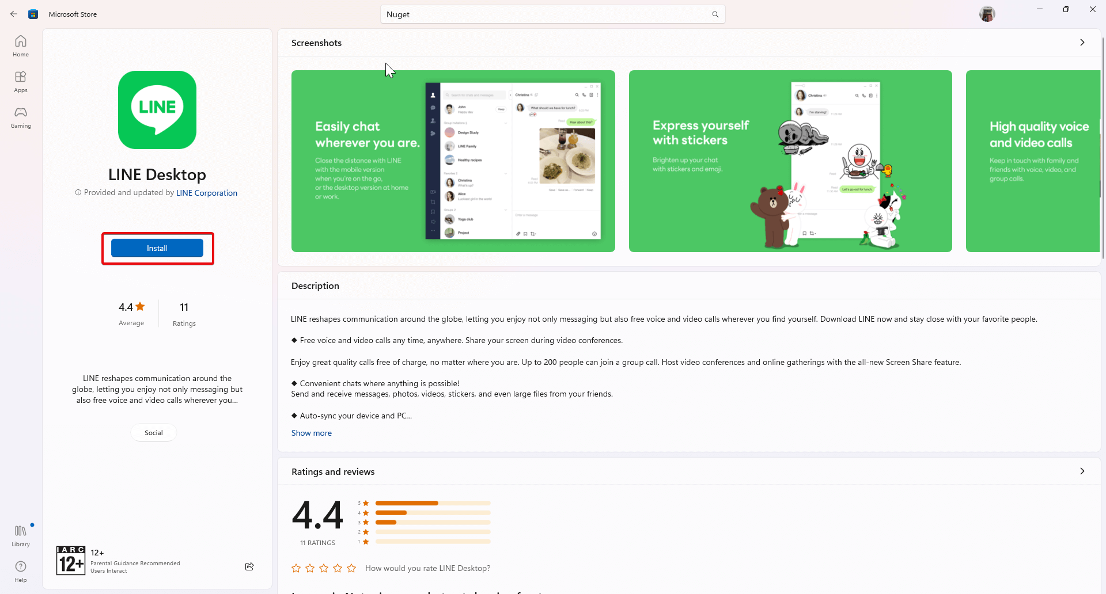
Task: Rate LINE Desktop one star
Action: coord(296,568)
